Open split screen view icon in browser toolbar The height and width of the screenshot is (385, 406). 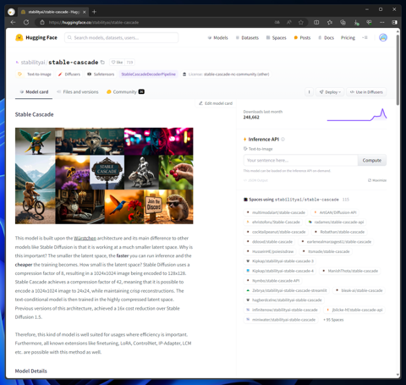[x=316, y=22]
